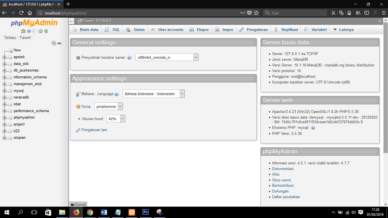Expand the apotek database node
This screenshot has height=218, width=388.
coord(5,57)
